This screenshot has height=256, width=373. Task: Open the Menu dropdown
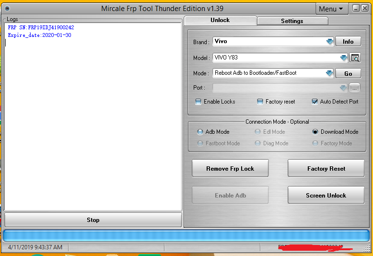click(x=332, y=9)
